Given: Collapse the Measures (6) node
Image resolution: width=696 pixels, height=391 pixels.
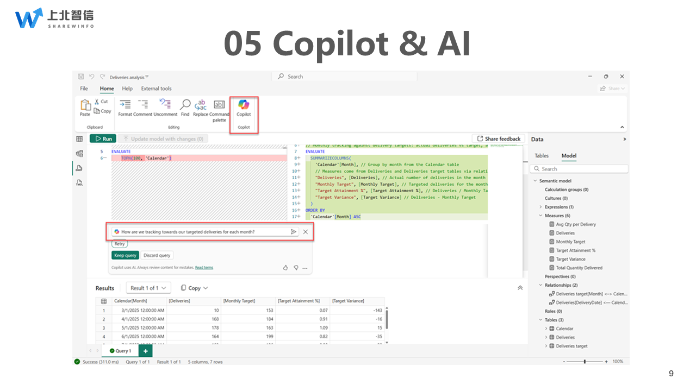Looking at the screenshot, I should (x=540, y=216).
